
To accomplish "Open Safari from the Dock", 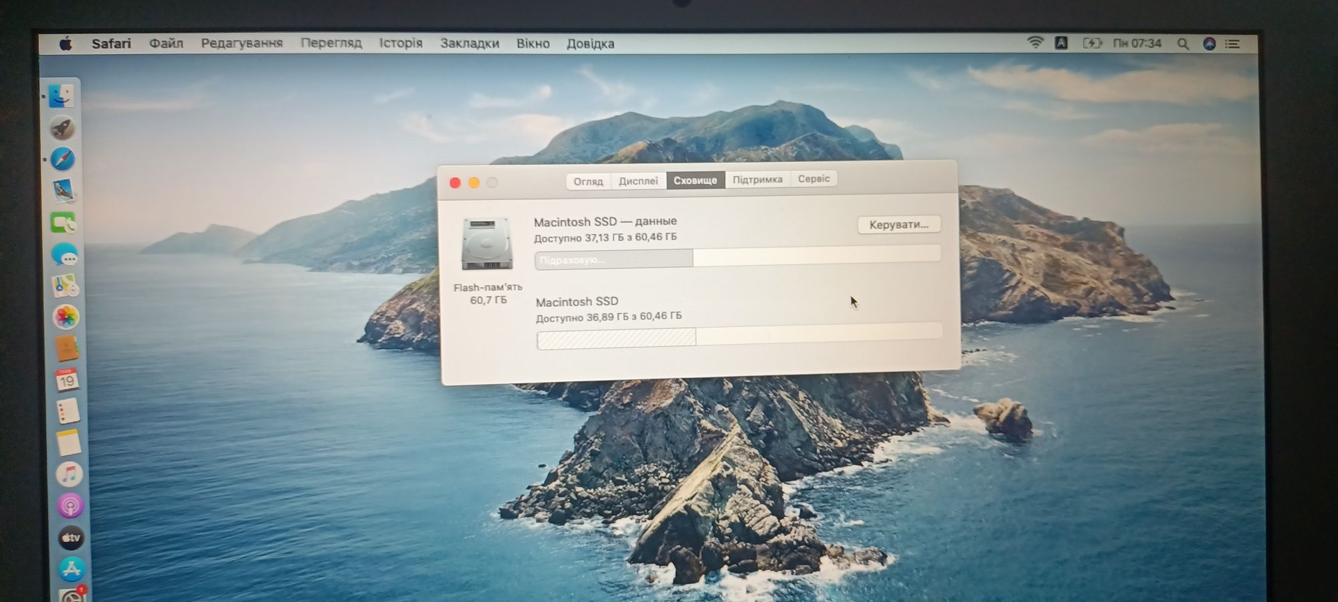I will [x=63, y=159].
